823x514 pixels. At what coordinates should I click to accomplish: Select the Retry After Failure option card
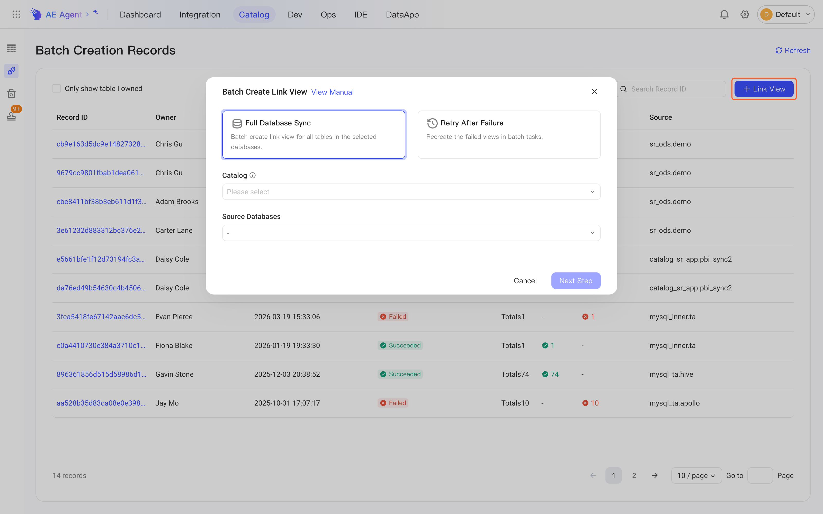pos(509,135)
